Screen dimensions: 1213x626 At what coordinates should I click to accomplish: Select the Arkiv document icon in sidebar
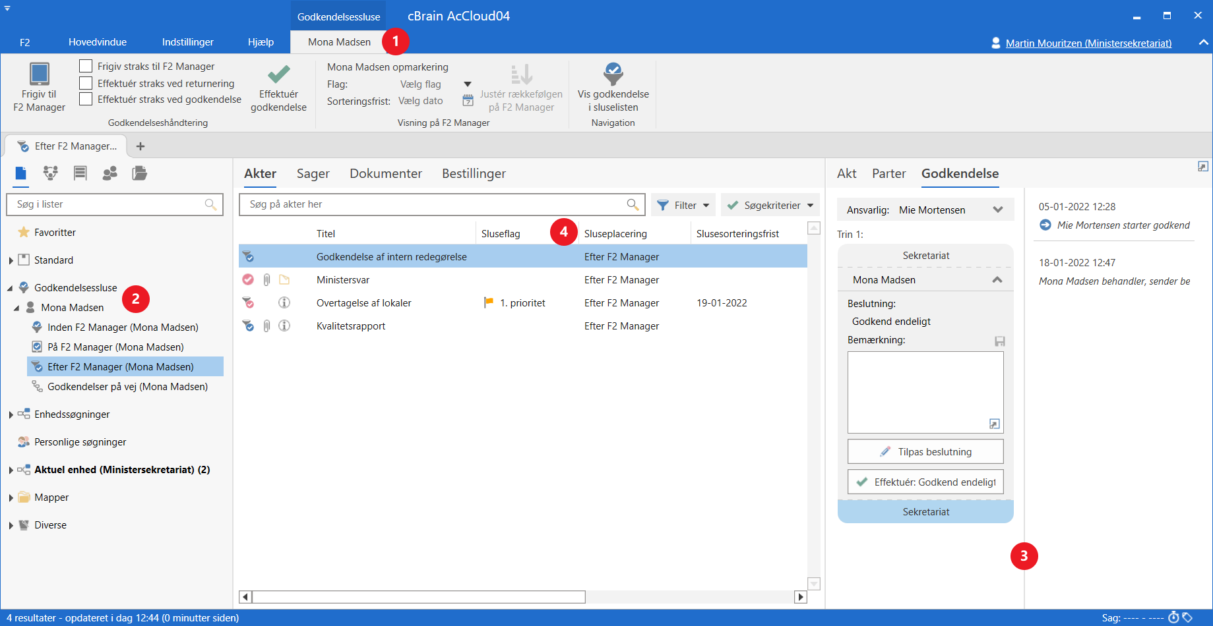tap(21, 173)
